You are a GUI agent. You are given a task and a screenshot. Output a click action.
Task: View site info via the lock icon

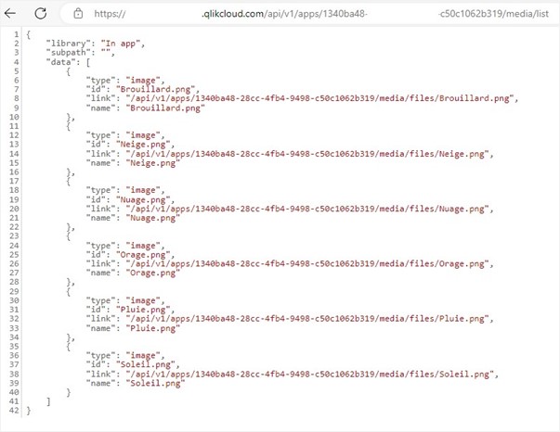pyautogui.click(x=78, y=14)
